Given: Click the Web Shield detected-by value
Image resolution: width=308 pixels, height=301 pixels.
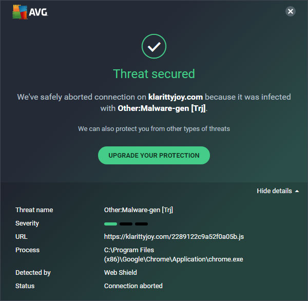Looking at the screenshot, I should 121,273.
